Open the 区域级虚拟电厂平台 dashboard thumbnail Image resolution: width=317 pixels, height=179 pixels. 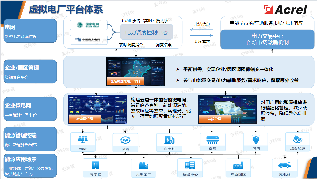click(x=136, y=72)
